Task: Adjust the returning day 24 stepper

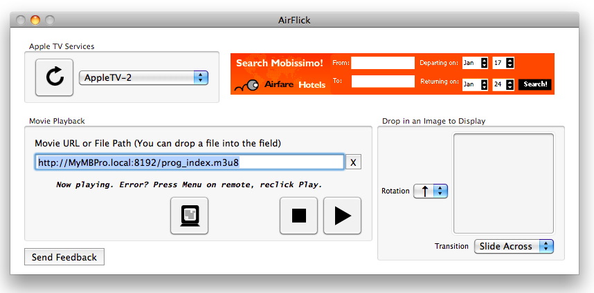Action: click(x=510, y=84)
